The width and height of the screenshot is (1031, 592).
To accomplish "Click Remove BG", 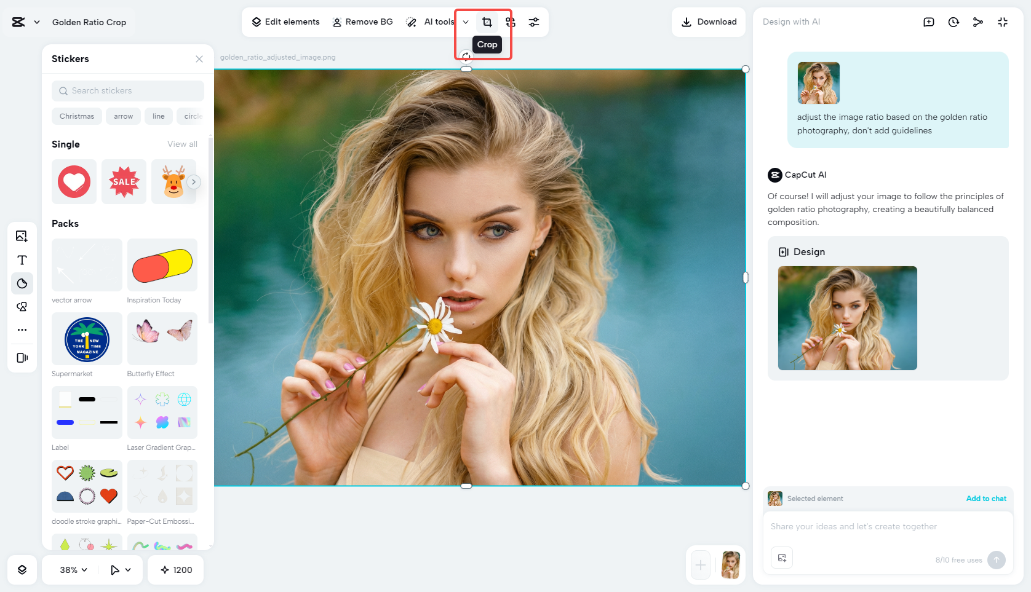I will 362,22.
